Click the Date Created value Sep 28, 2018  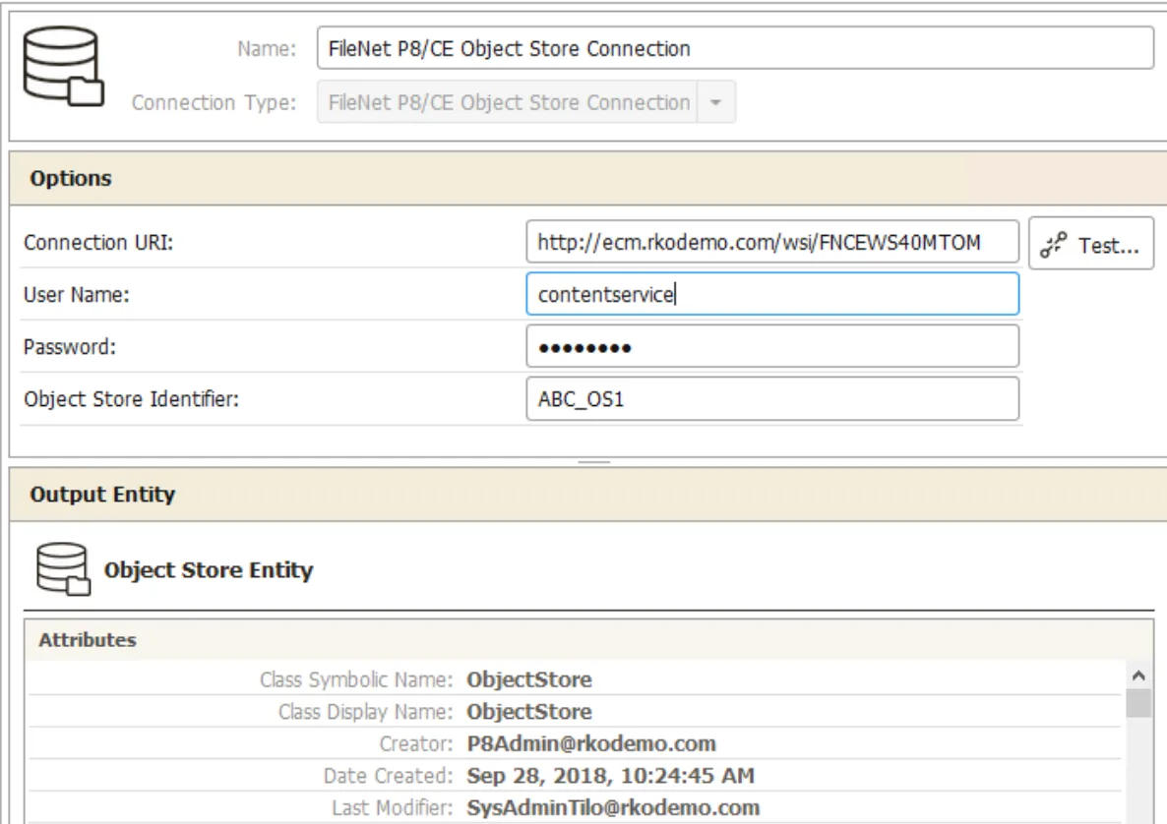610,776
